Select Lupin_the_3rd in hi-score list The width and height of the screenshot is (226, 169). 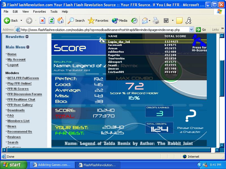(119, 42)
